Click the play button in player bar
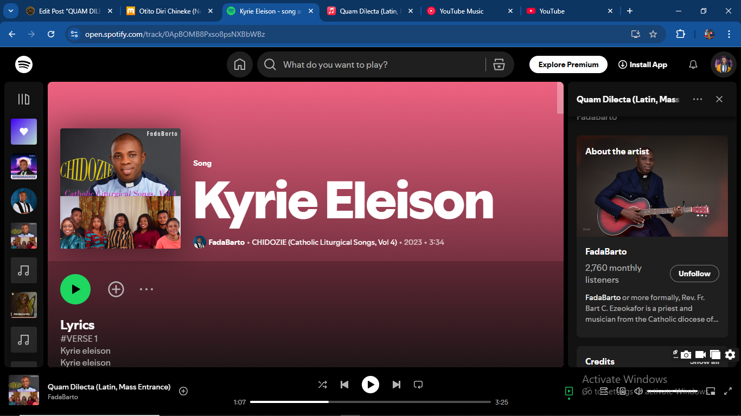Screen dimensions: 741x416 click(370, 385)
